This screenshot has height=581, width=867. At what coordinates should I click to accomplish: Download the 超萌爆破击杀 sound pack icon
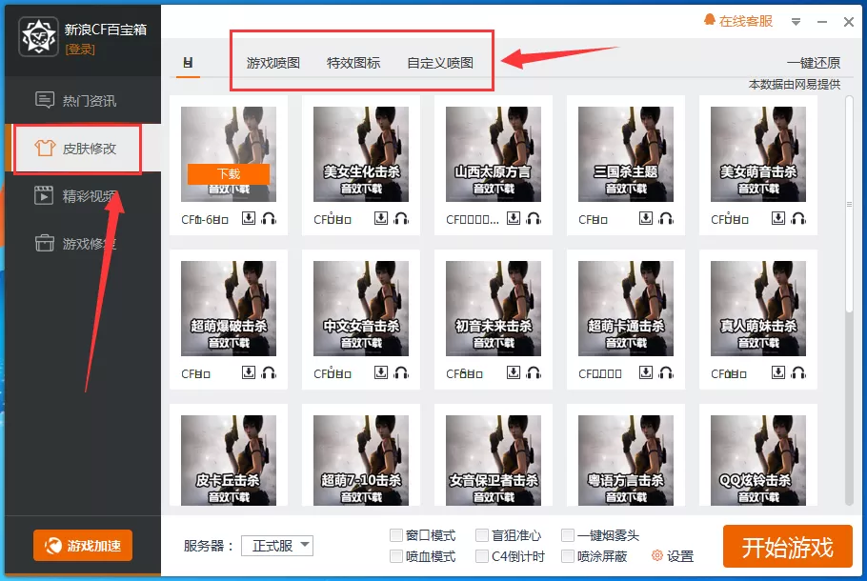[249, 372]
